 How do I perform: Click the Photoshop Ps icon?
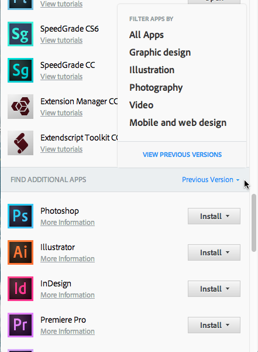coord(20,216)
